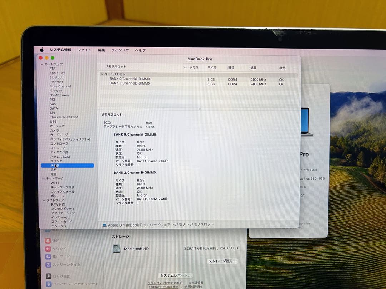Select ボリューム in the sidebar
Image resolution: width=386 pixels, height=289 pixels.
pyautogui.click(x=58, y=196)
